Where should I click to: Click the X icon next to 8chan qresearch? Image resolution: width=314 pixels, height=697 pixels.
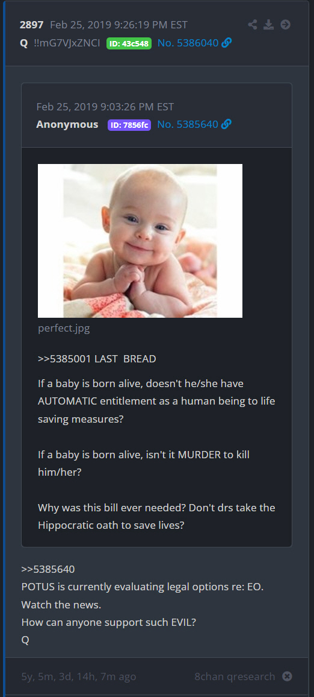pos(288,676)
